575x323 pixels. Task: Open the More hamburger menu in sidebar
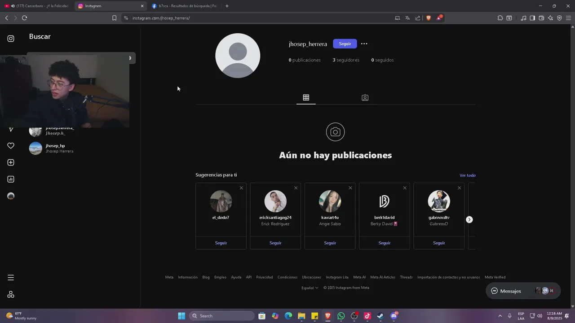click(11, 278)
